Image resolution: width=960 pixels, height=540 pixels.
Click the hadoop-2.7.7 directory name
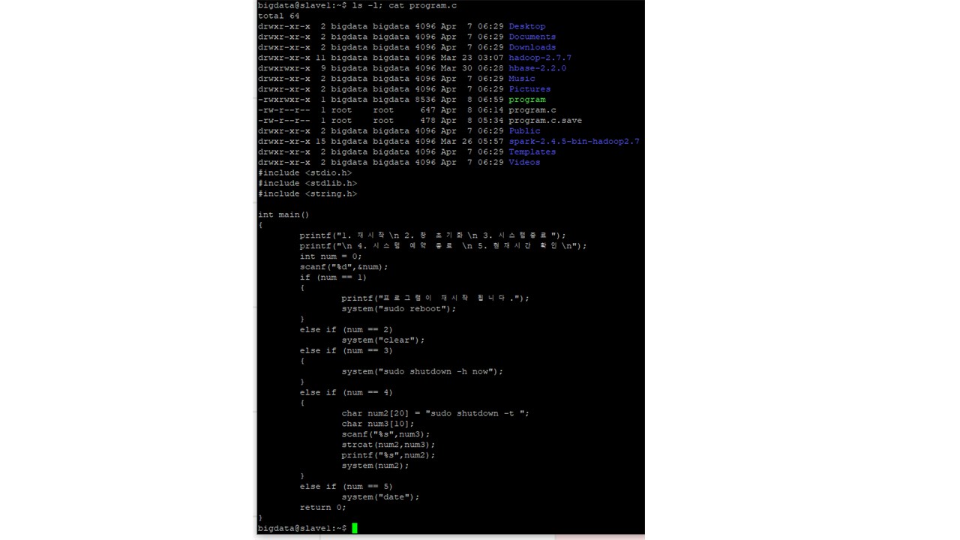pos(540,58)
